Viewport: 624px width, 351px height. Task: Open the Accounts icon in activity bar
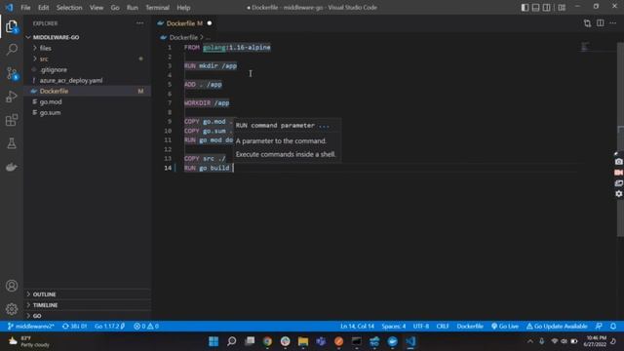[x=12, y=286]
